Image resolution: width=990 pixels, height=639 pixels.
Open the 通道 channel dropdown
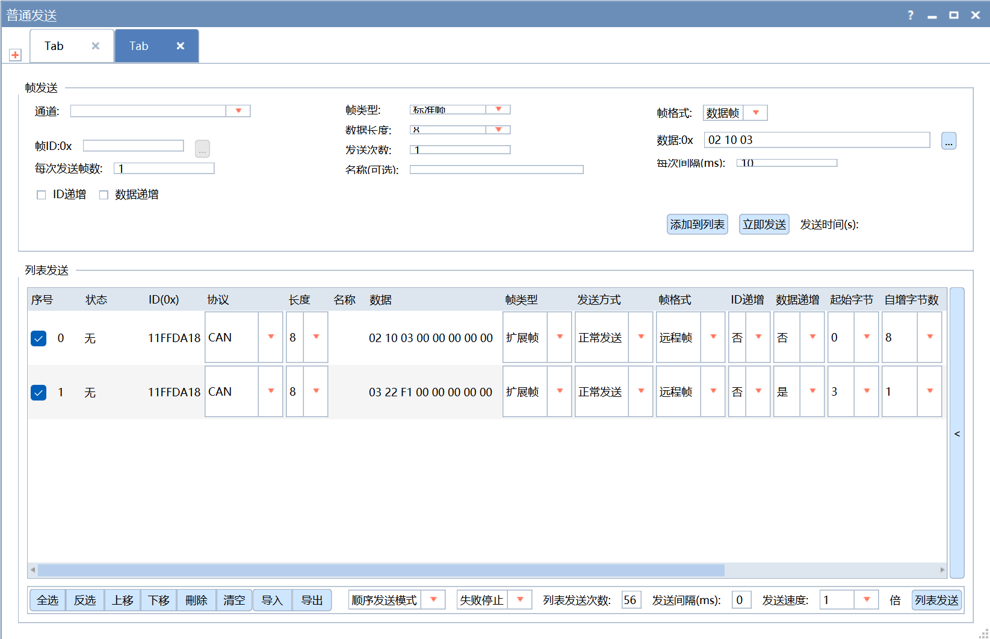[x=238, y=111]
